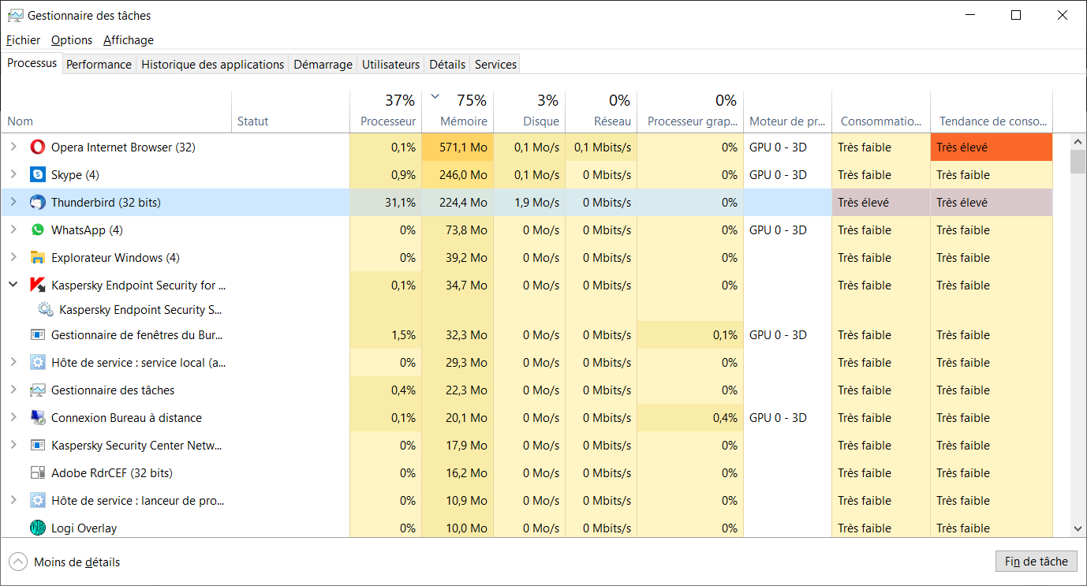Expand the Explorateur Windows process group
The image size is (1087, 586).
13,258
